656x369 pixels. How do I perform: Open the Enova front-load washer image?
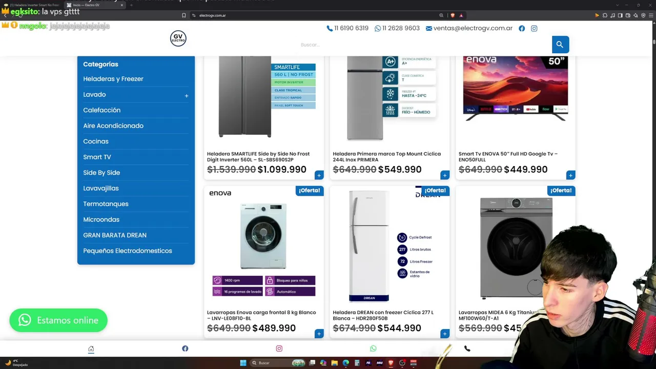click(x=264, y=246)
